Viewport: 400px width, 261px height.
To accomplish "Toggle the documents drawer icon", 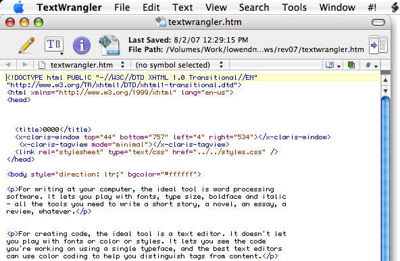I will 378,45.
